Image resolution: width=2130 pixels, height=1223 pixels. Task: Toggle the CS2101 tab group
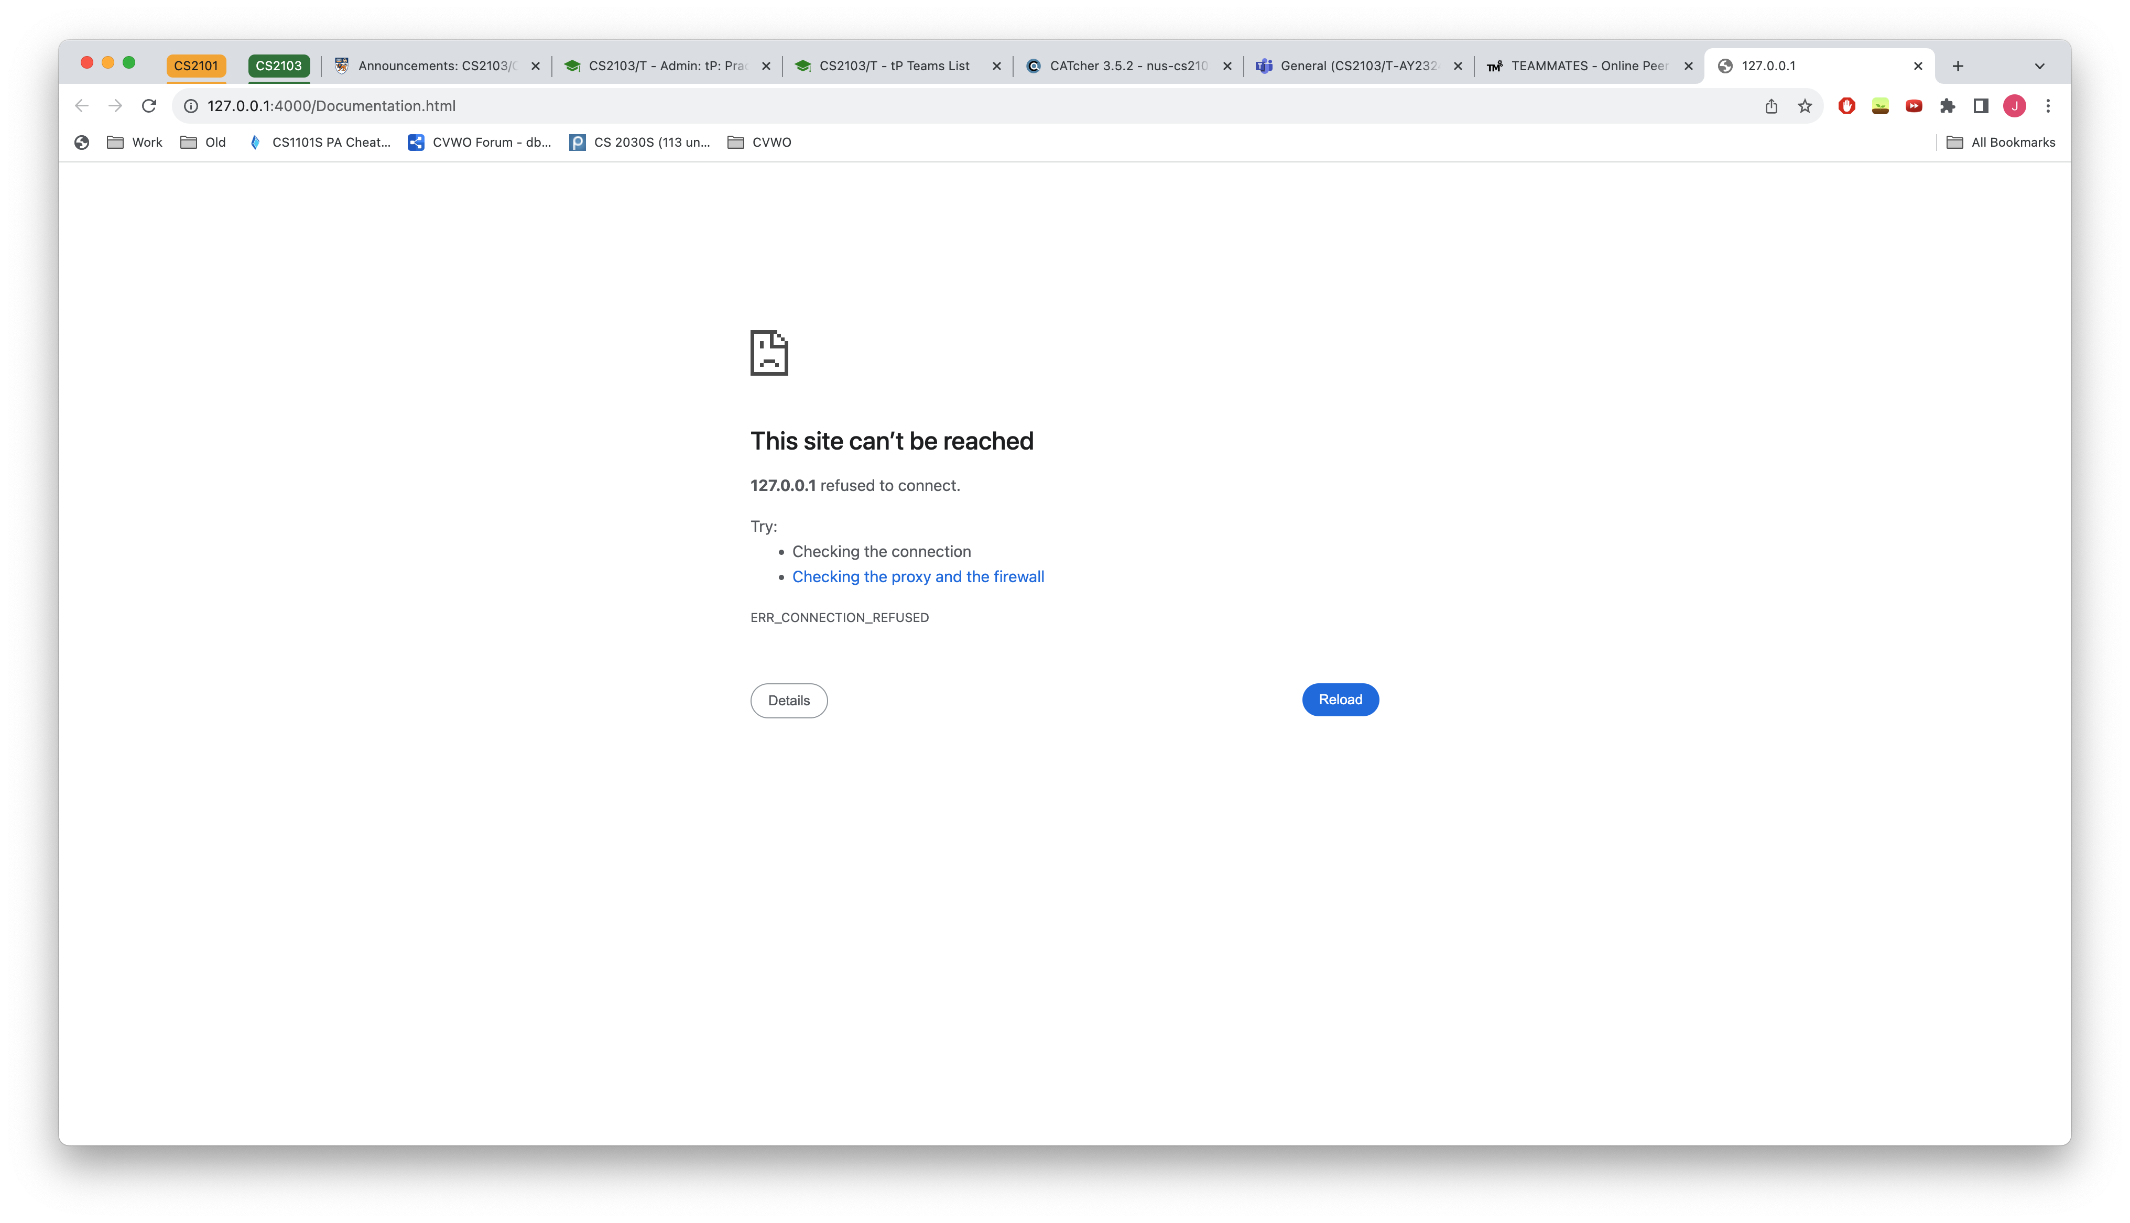tap(195, 65)
